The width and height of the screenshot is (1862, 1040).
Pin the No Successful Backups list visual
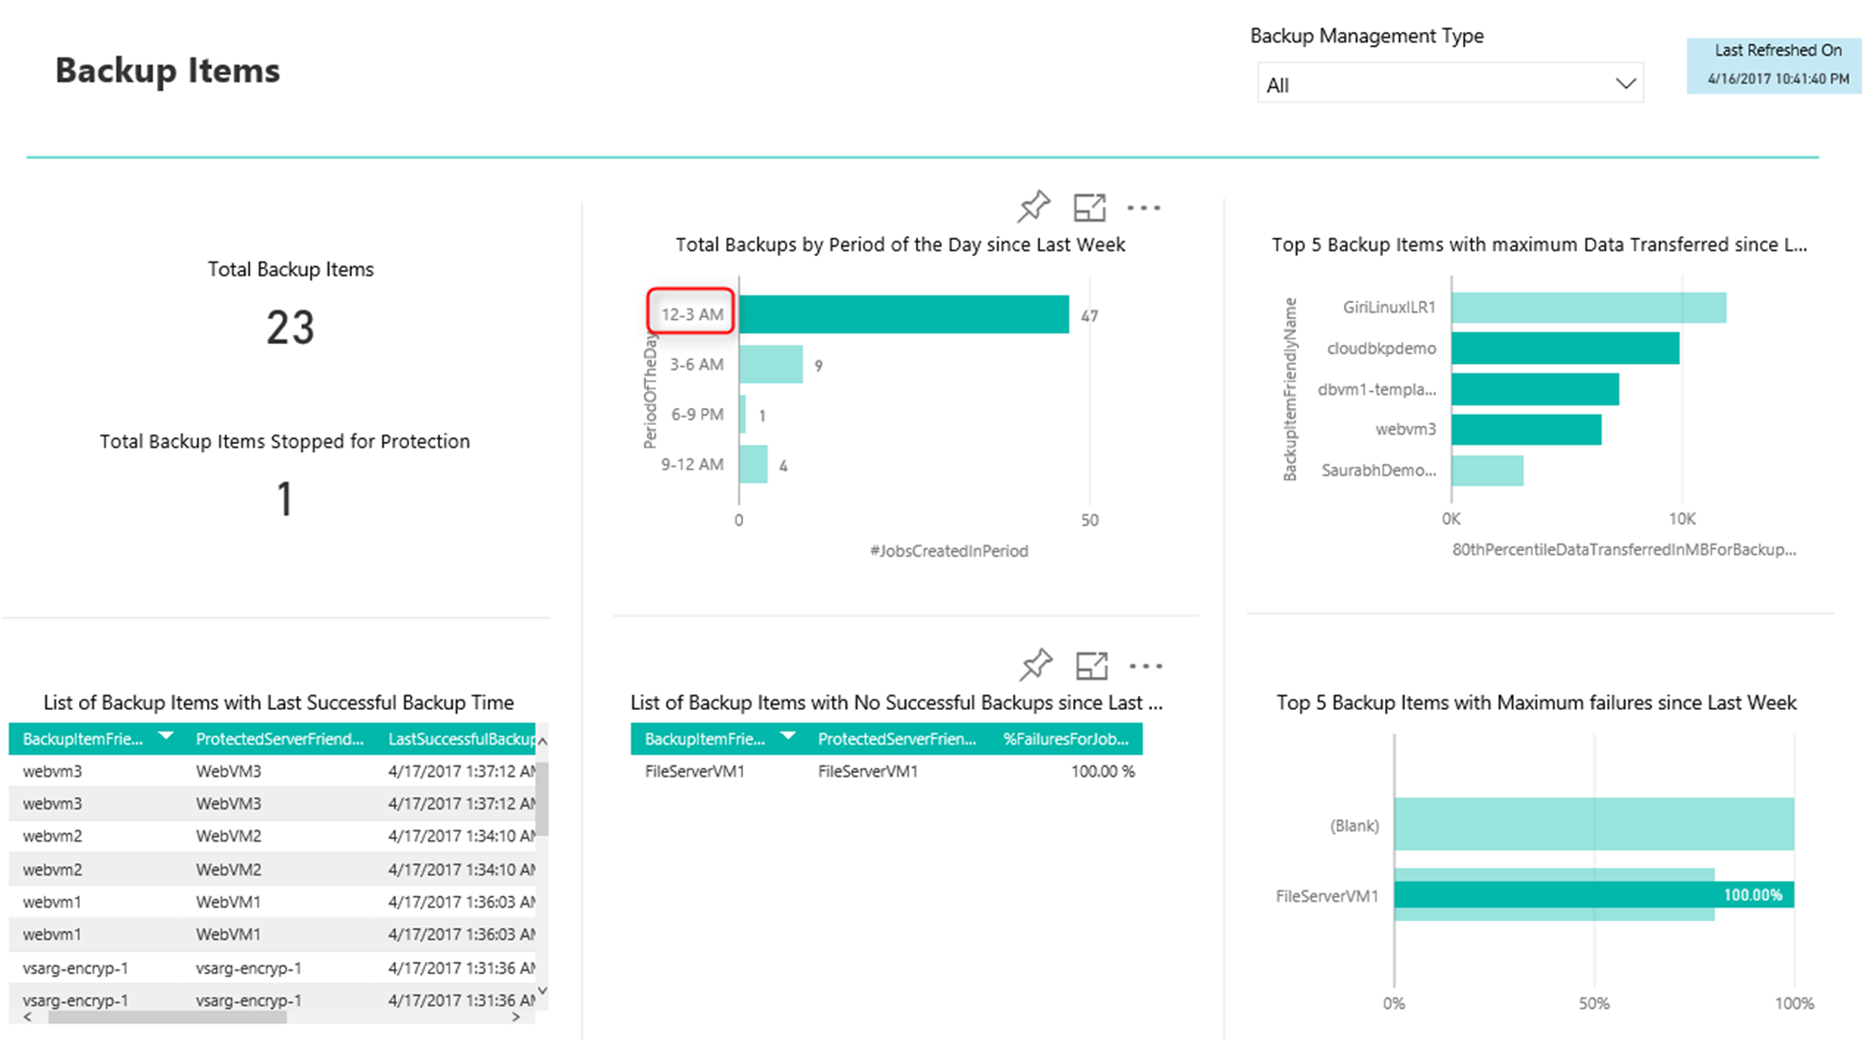(1035, 666)
